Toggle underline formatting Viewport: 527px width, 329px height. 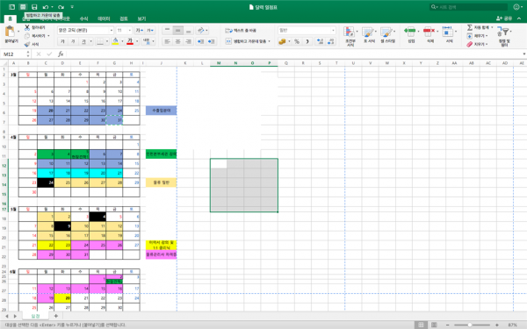pyautogui.click(x=83, y=41)
